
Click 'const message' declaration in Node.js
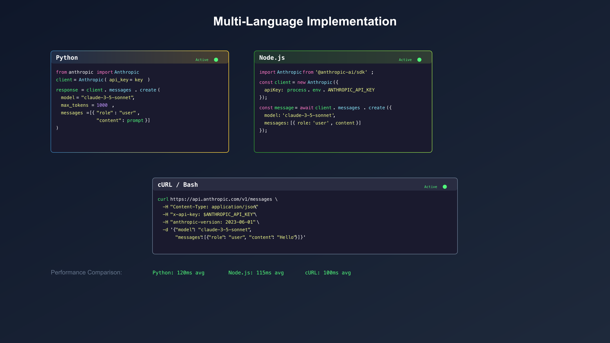point(276,108)
